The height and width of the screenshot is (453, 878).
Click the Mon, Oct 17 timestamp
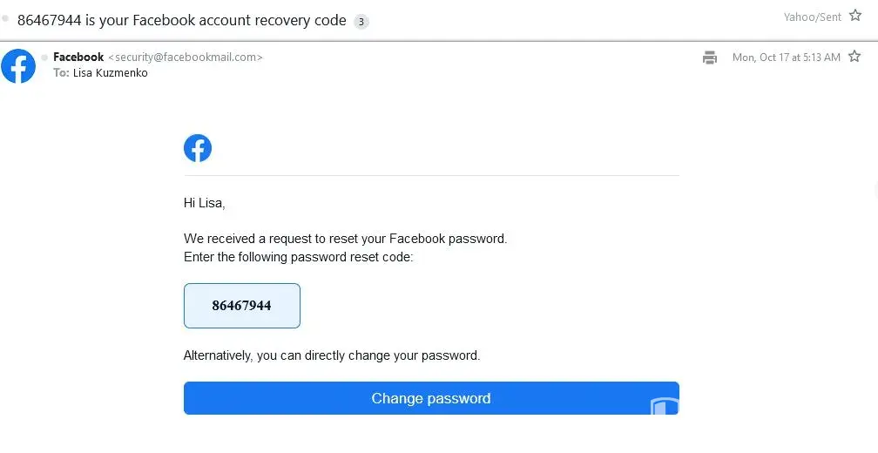coord(786,57)
